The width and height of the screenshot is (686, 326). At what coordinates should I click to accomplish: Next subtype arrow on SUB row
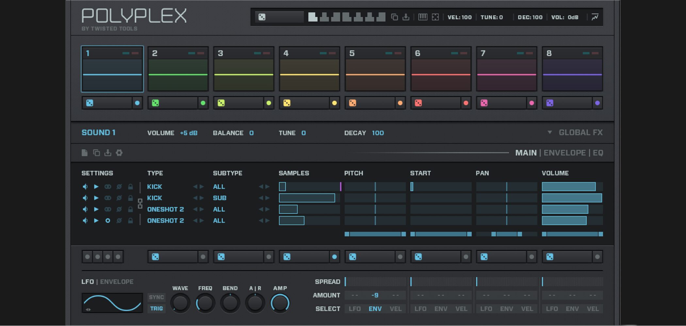[x=267, y=198]
